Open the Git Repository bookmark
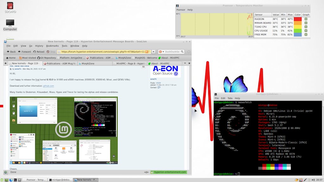 point(47,58)
